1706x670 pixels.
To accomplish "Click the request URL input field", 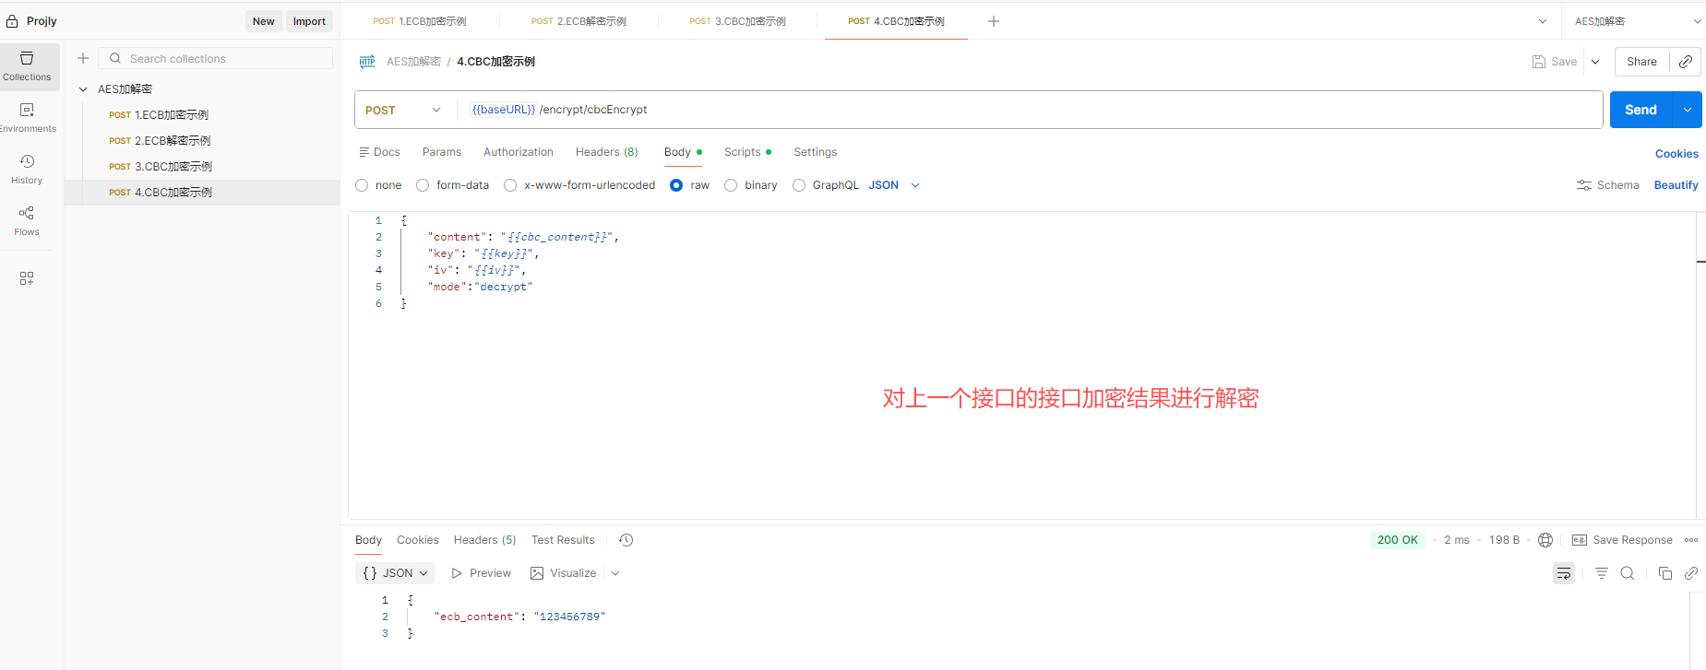I will tap(1029, 110).
